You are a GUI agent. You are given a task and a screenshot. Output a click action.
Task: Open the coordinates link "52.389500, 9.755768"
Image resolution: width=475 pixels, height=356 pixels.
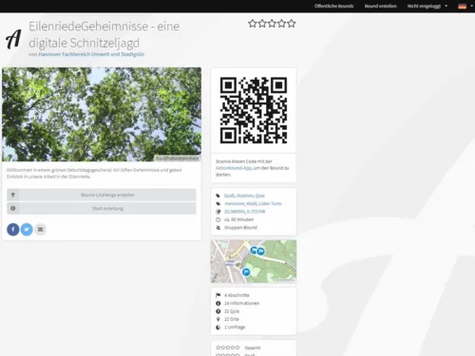(x=244, y=212)
